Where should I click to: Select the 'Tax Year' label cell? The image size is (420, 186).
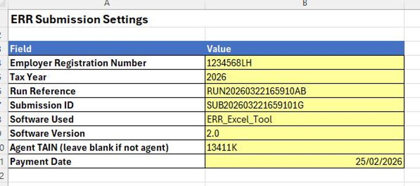point(107,77)
